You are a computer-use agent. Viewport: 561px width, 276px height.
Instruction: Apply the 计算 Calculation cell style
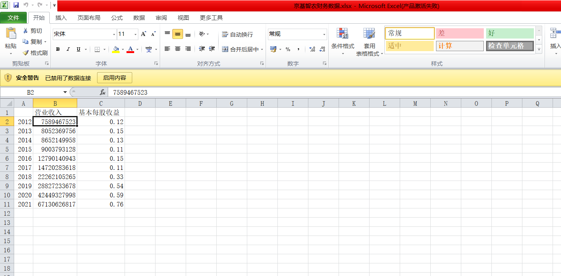click(460, 46)
